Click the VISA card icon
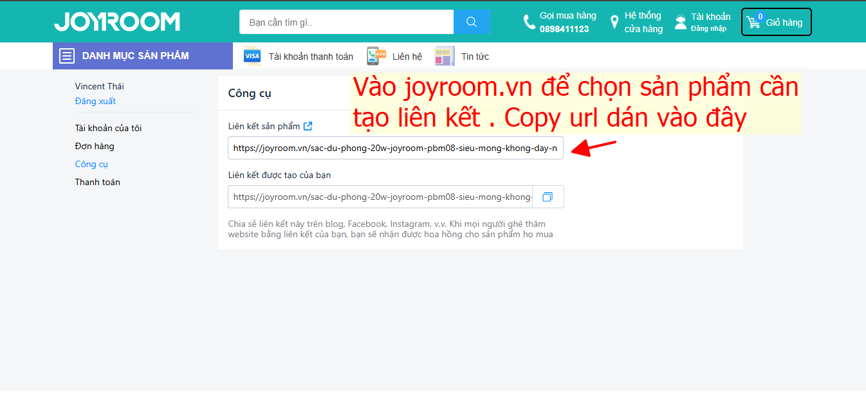Image resolution: width=866 pixels, height=394 pixels. [252, 57]
